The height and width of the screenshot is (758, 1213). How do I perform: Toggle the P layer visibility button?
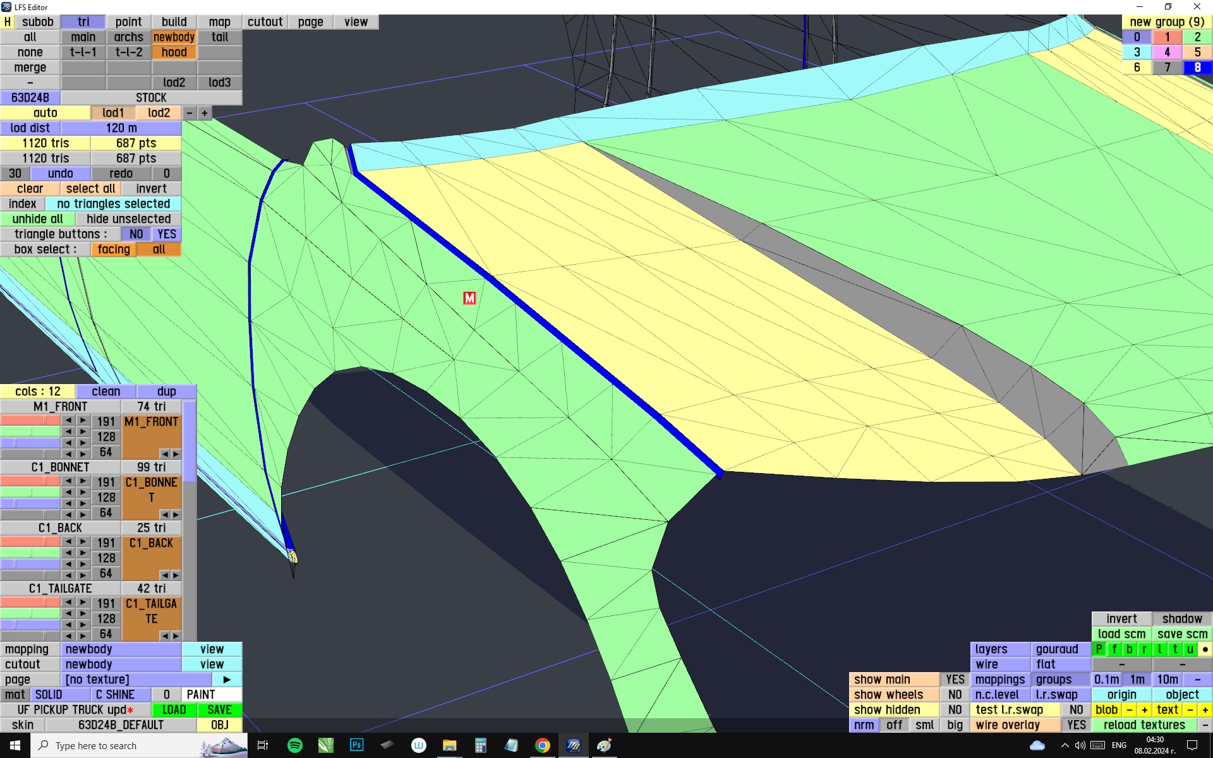[1099, 649]
